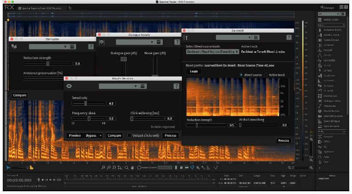Open Dialogue Isolate preset dropdown
This screenshot has height=194, width=352.
[135, 42]
